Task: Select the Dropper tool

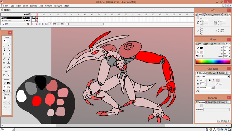Action: click(x=4, y=67)
